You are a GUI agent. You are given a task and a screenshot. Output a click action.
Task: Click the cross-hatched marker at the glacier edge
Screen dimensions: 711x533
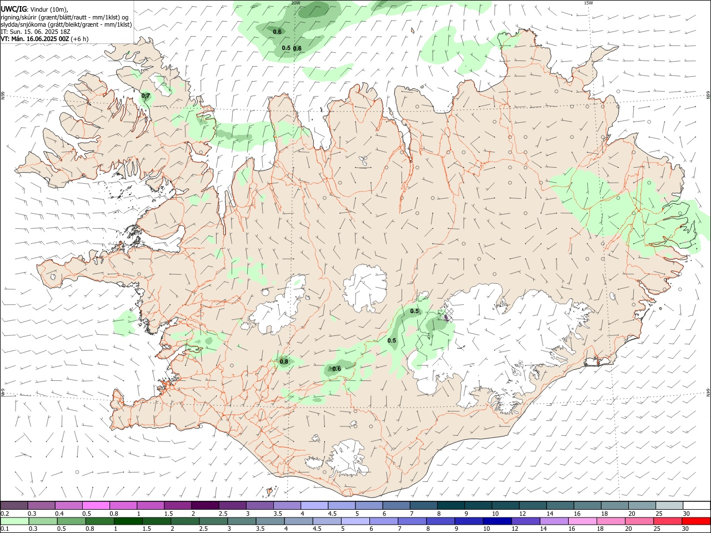pyautogui.click(x=449, y=315)
